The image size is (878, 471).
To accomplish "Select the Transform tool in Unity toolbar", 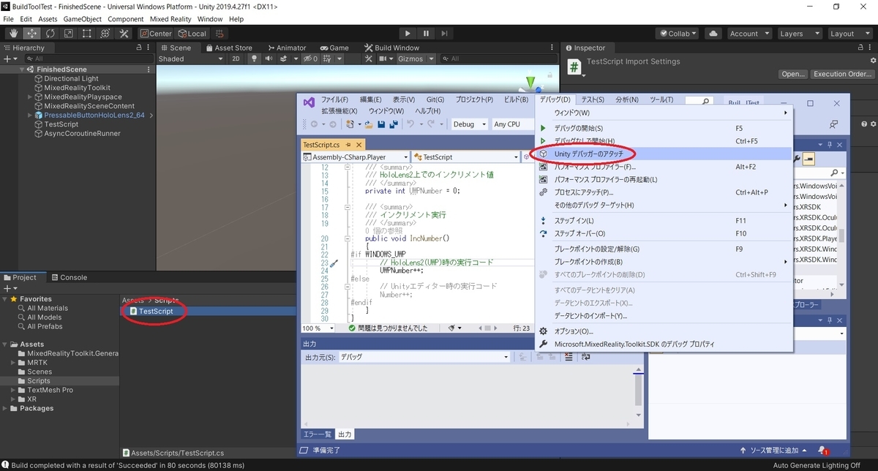I will click(105, 34).
